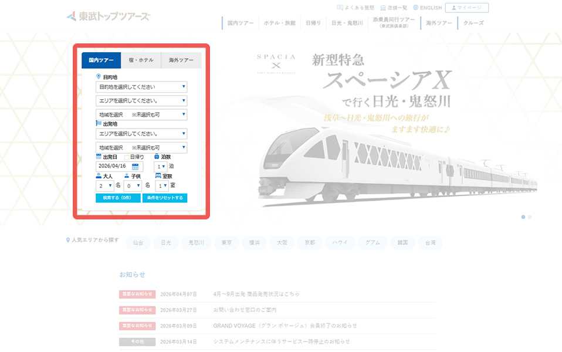
Task: Open マイページ button
Action: [466, 8]
